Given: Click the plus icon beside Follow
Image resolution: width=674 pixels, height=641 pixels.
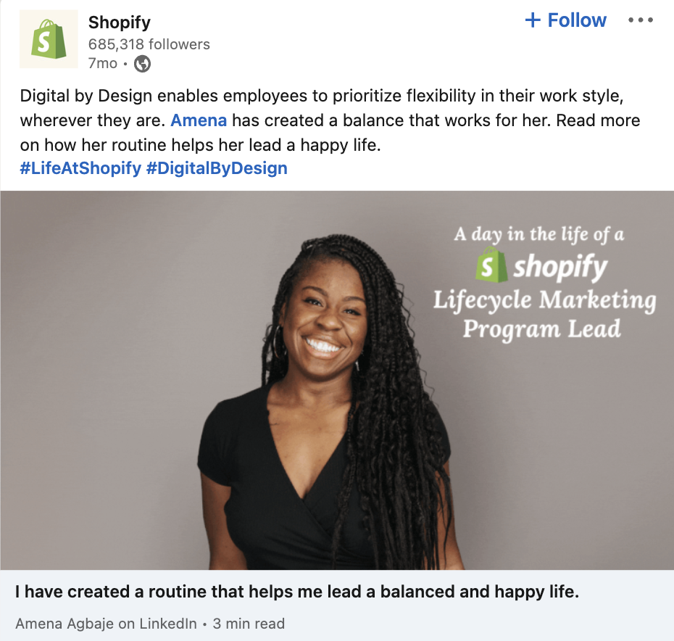Looking at the screenshot, I should coord(533,20).
